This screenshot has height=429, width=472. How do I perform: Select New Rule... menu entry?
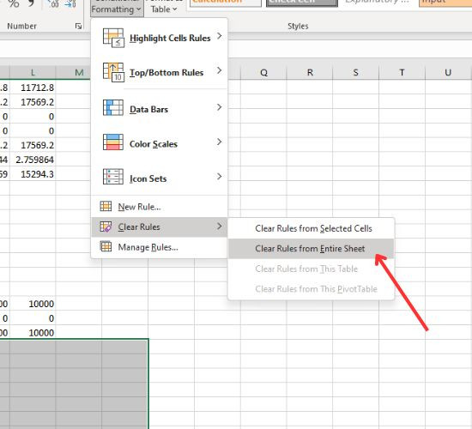160,207
